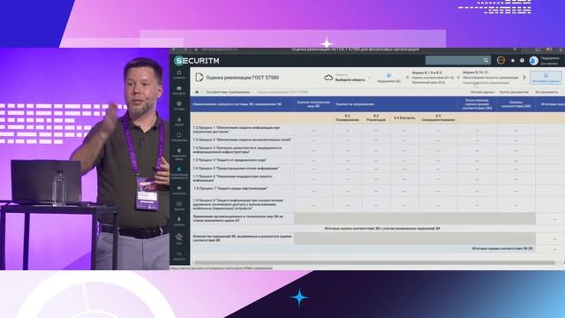Select row 7.7 Процесс 6 Управление инцидентами

(x=377, y=178)
